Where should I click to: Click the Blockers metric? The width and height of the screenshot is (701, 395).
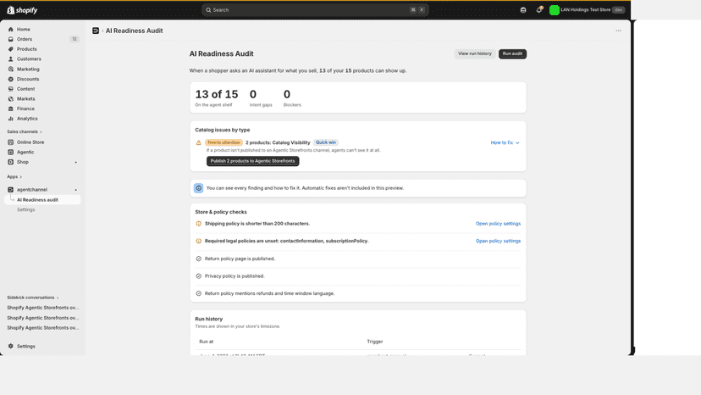(292, 98)
